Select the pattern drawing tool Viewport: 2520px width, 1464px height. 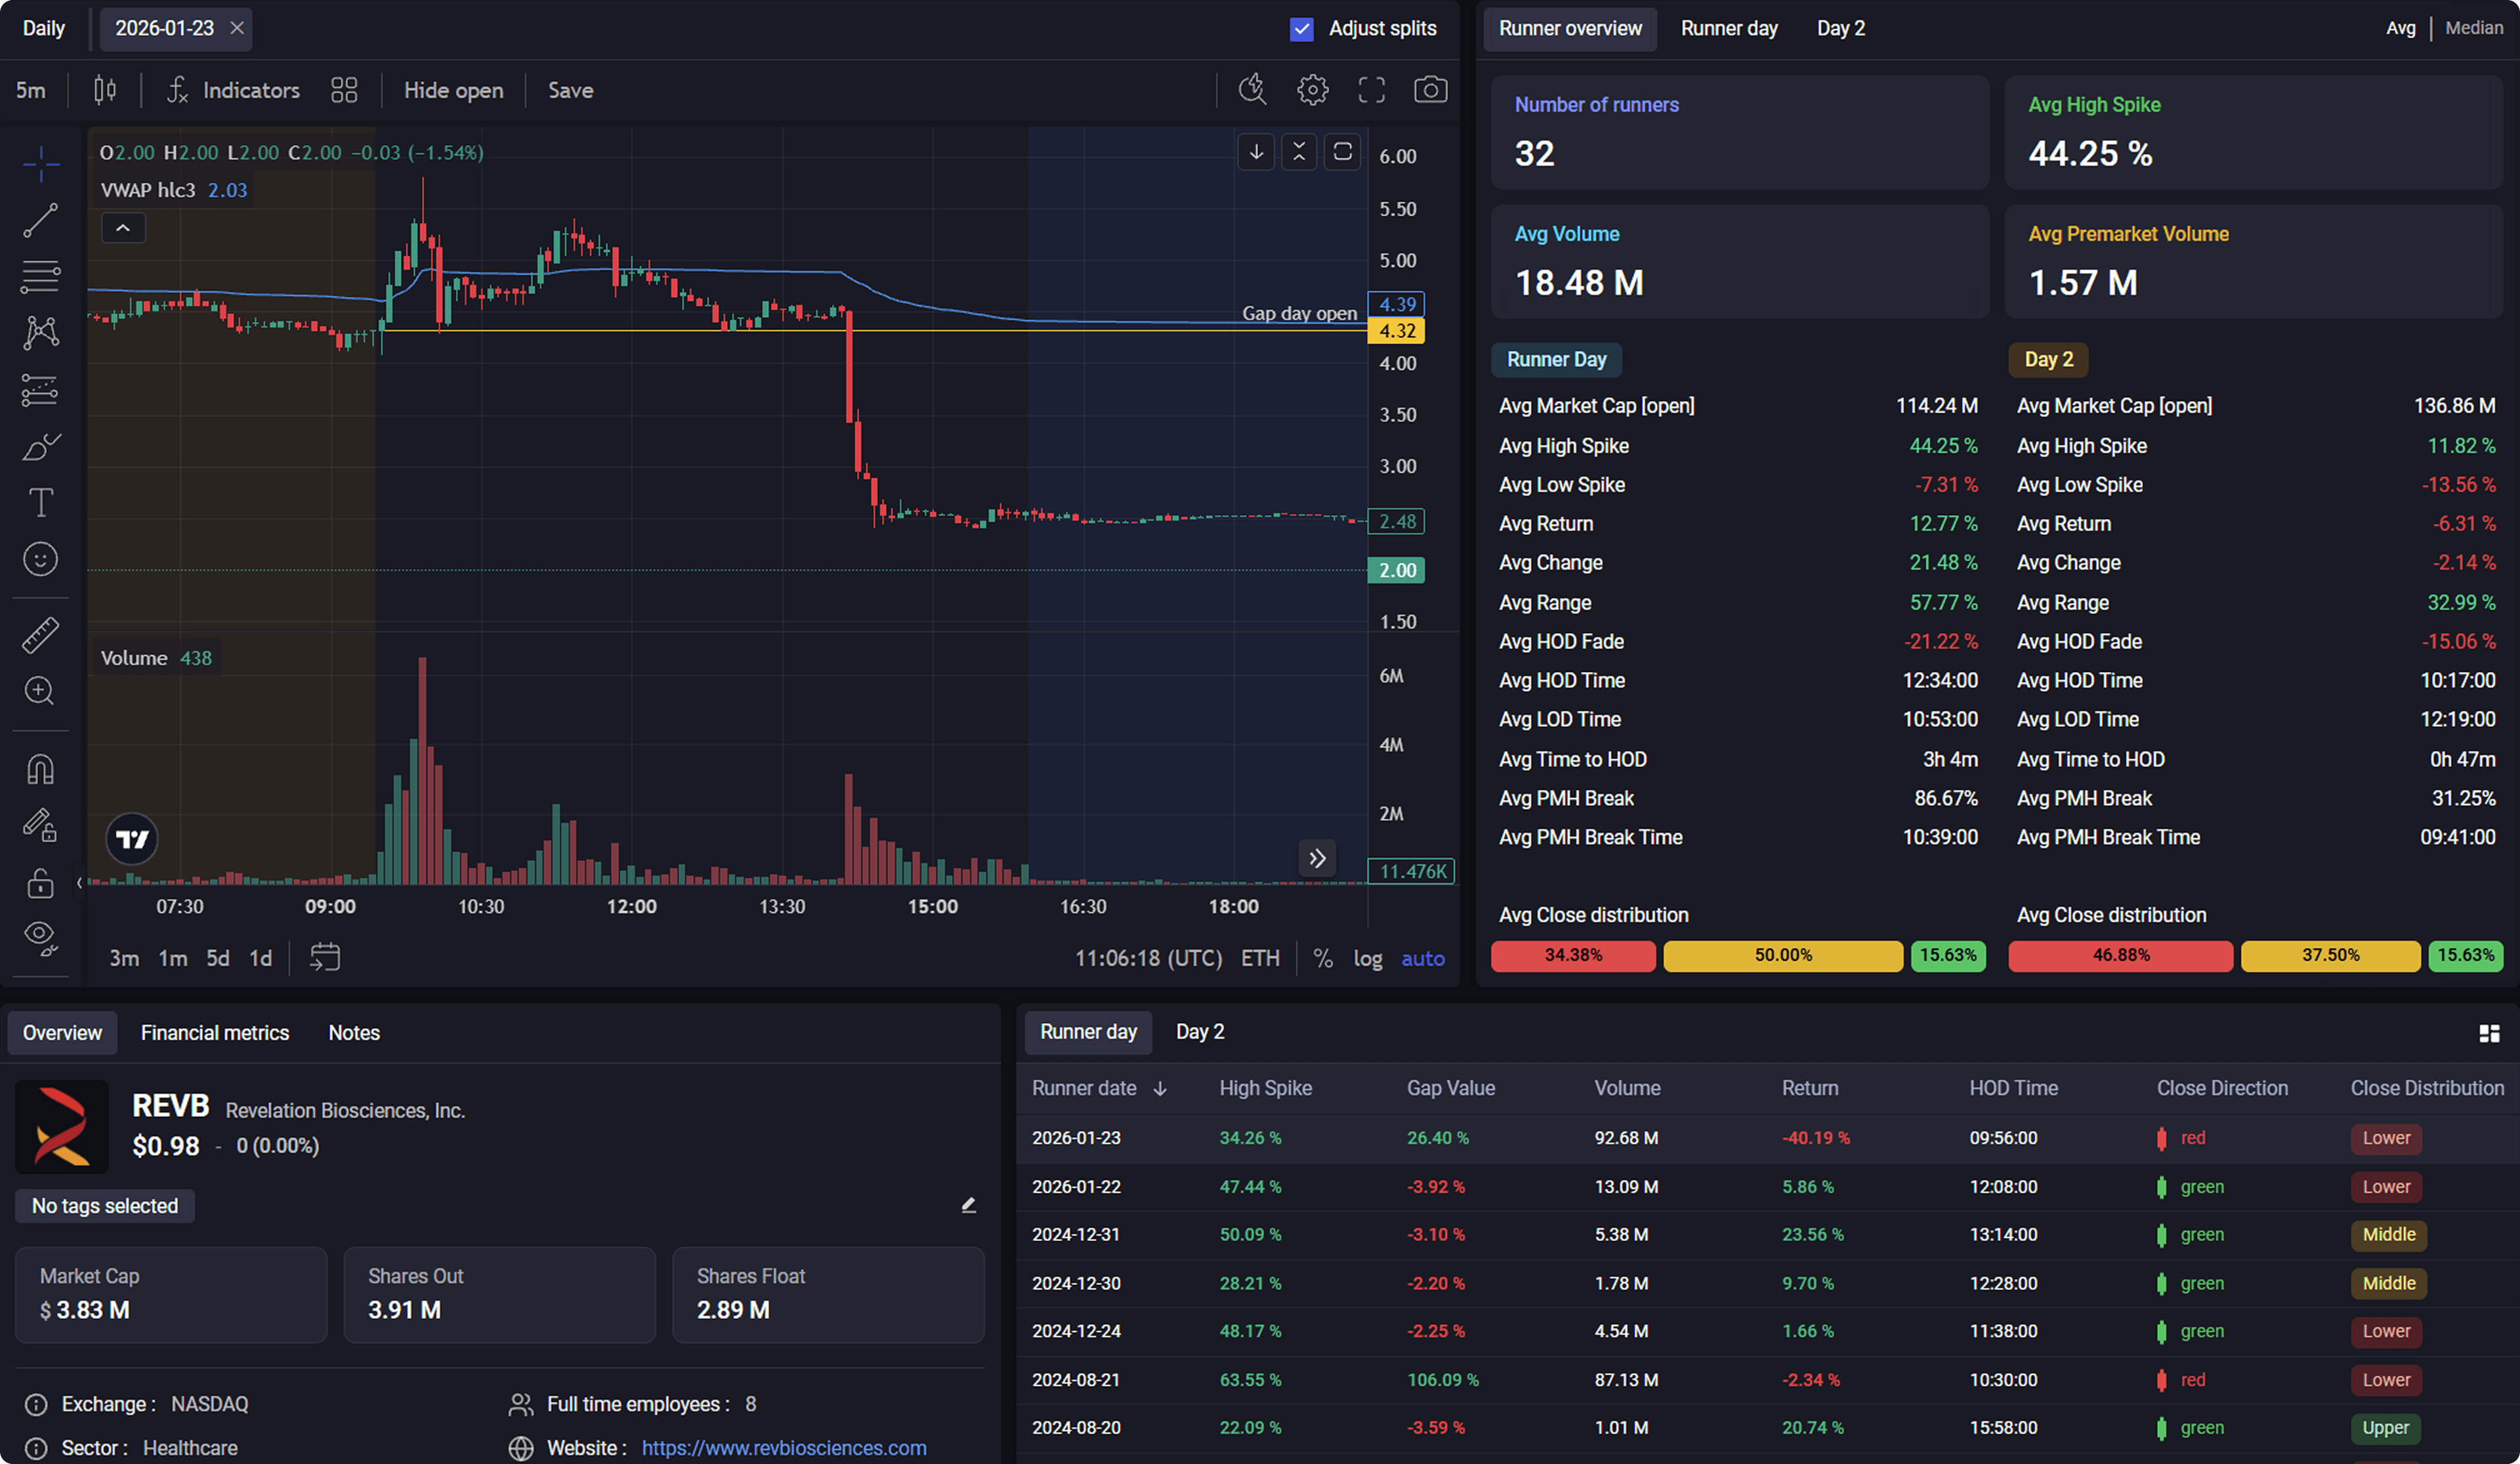(41, 332)
